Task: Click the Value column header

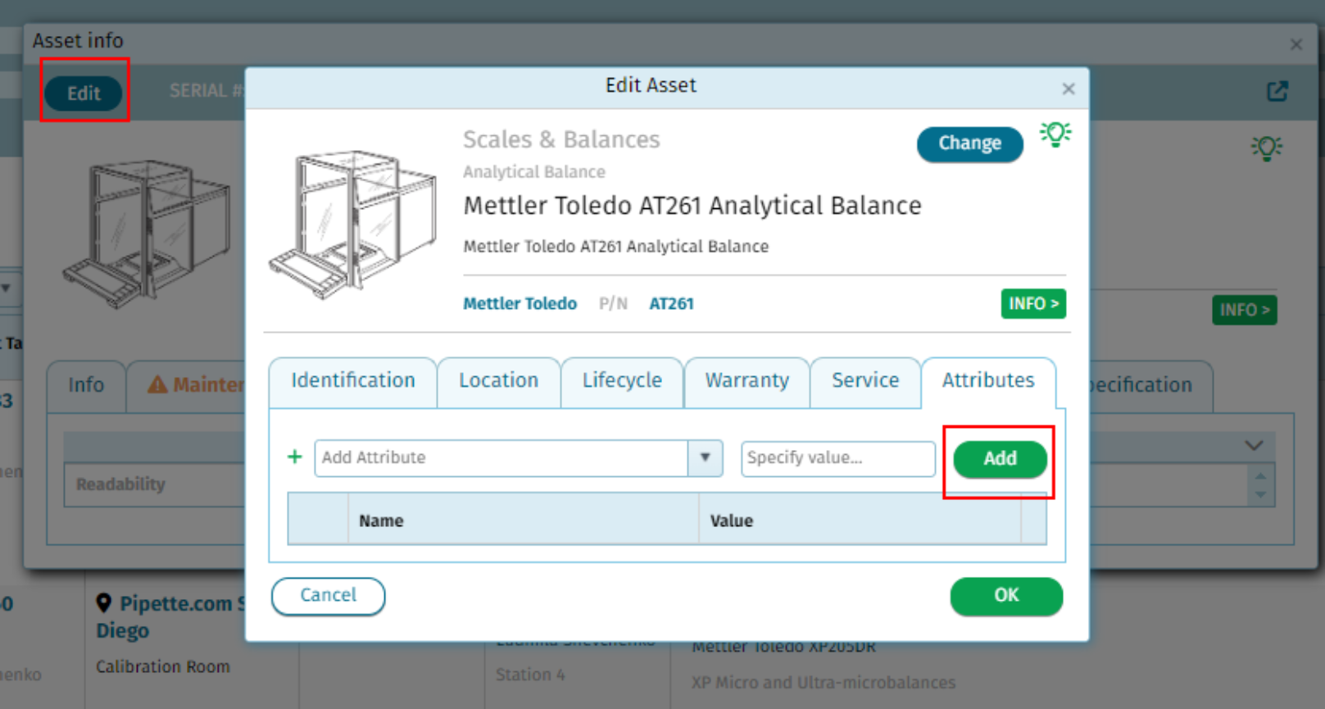Action: coord(860,520)
